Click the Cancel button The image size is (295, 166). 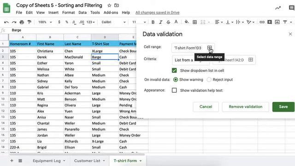tap(206, 107)
